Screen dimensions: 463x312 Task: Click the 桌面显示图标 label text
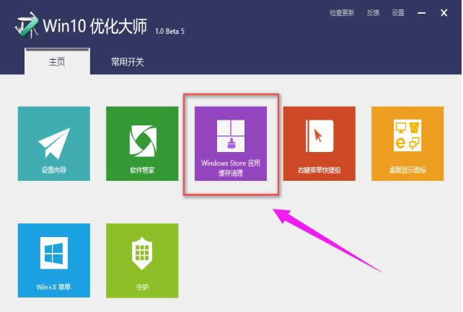(407, 171)
